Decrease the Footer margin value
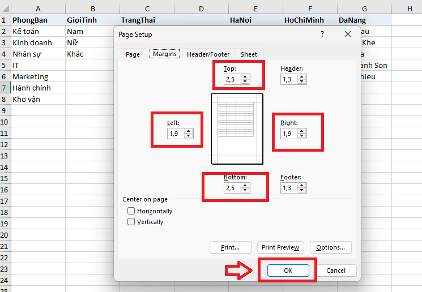 pyautogui.click(x=302, y=190)
